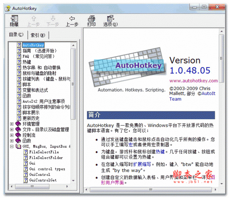
Task: Follow the AutoIt Team link
Action: [x=192, y=96]
